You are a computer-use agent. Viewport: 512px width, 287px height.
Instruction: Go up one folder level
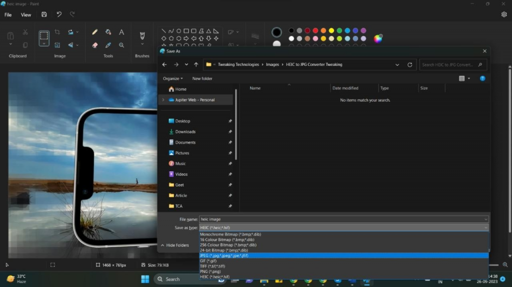pyautogui.click(x=196, y=64)
